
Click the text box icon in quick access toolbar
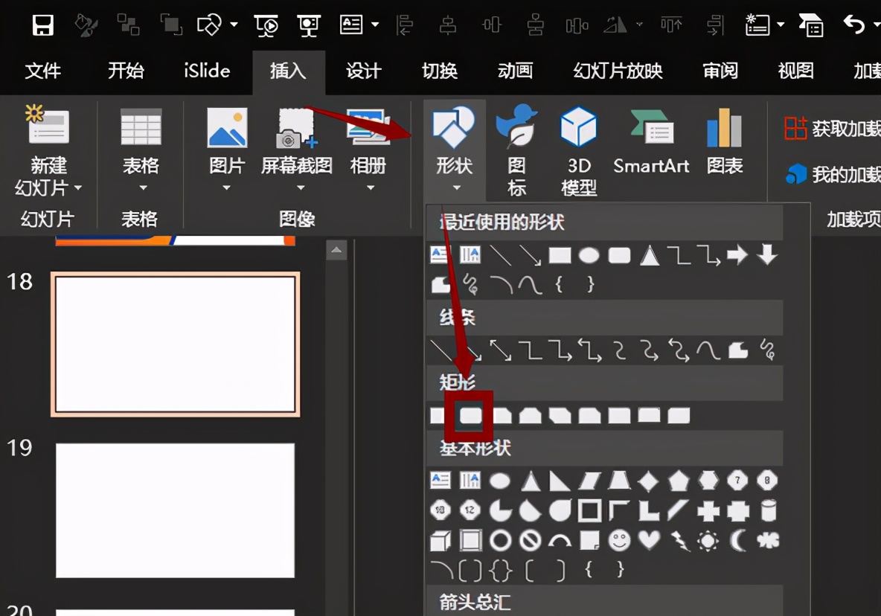pos(351,24)
